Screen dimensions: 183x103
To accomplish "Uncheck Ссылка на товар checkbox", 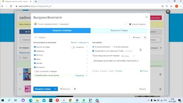I will [x=35, y=47].
